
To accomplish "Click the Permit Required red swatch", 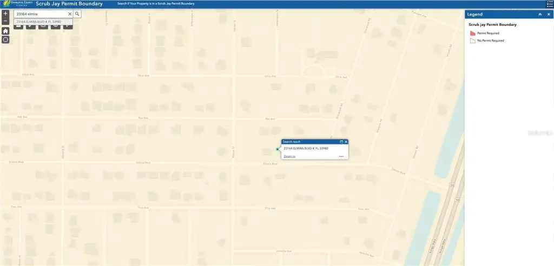I will [x=472, y=33].
